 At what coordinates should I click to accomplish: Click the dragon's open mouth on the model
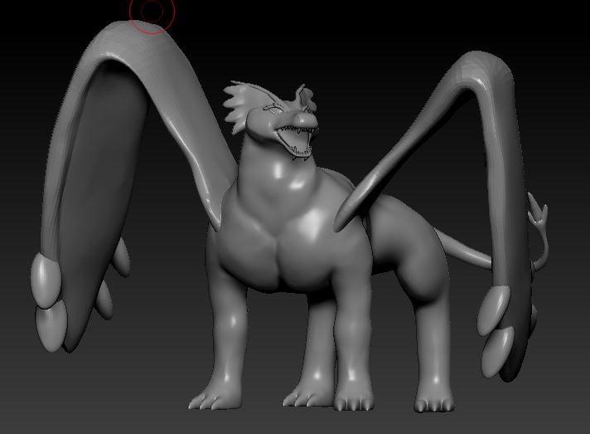296,141
